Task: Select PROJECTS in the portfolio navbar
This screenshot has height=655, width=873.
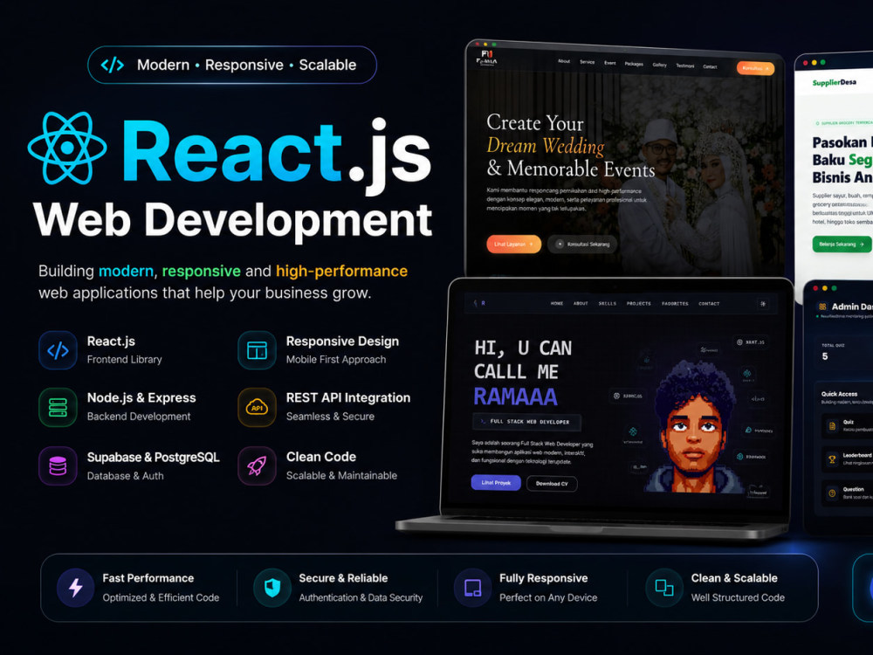Action: tap(639, 304)
